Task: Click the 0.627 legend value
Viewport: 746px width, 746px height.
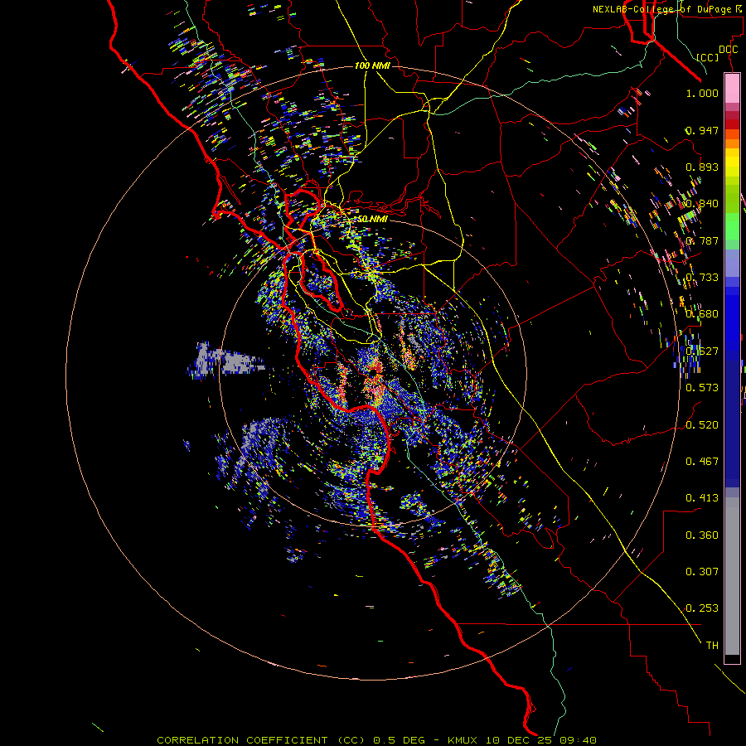Action: (x=702, y=351)
